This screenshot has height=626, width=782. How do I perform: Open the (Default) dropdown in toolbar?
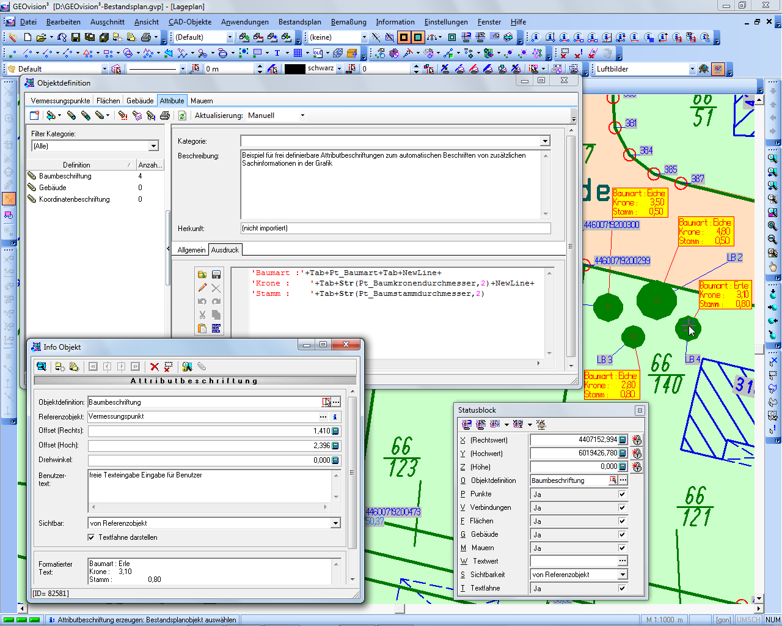click(230, 37)
